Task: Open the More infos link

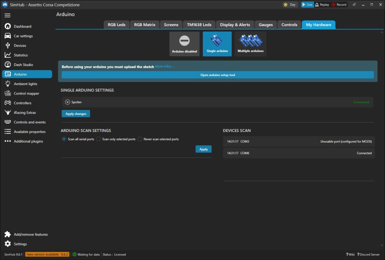Action: pyautogui.click(x=165, y=66)
